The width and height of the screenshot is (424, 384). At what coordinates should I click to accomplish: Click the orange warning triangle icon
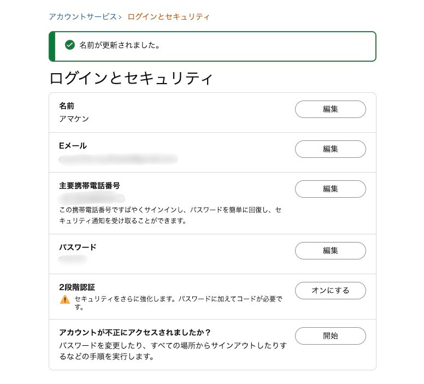(65, 299)
